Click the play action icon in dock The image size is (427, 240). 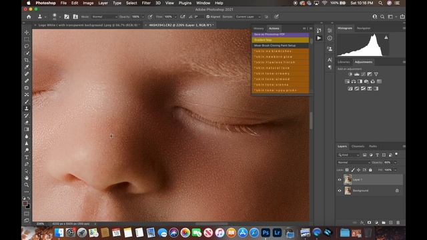319,38
